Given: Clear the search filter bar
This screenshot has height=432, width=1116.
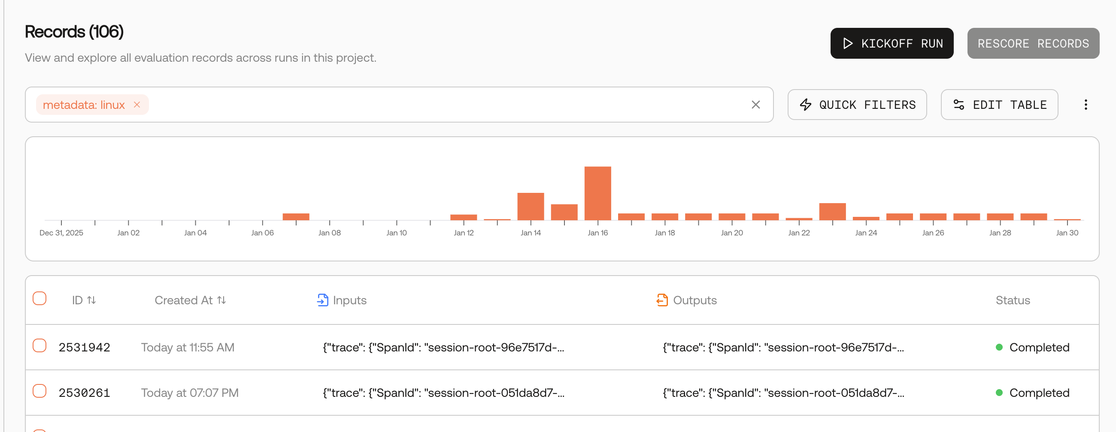Looking at the screenshot, I should 755,105.
